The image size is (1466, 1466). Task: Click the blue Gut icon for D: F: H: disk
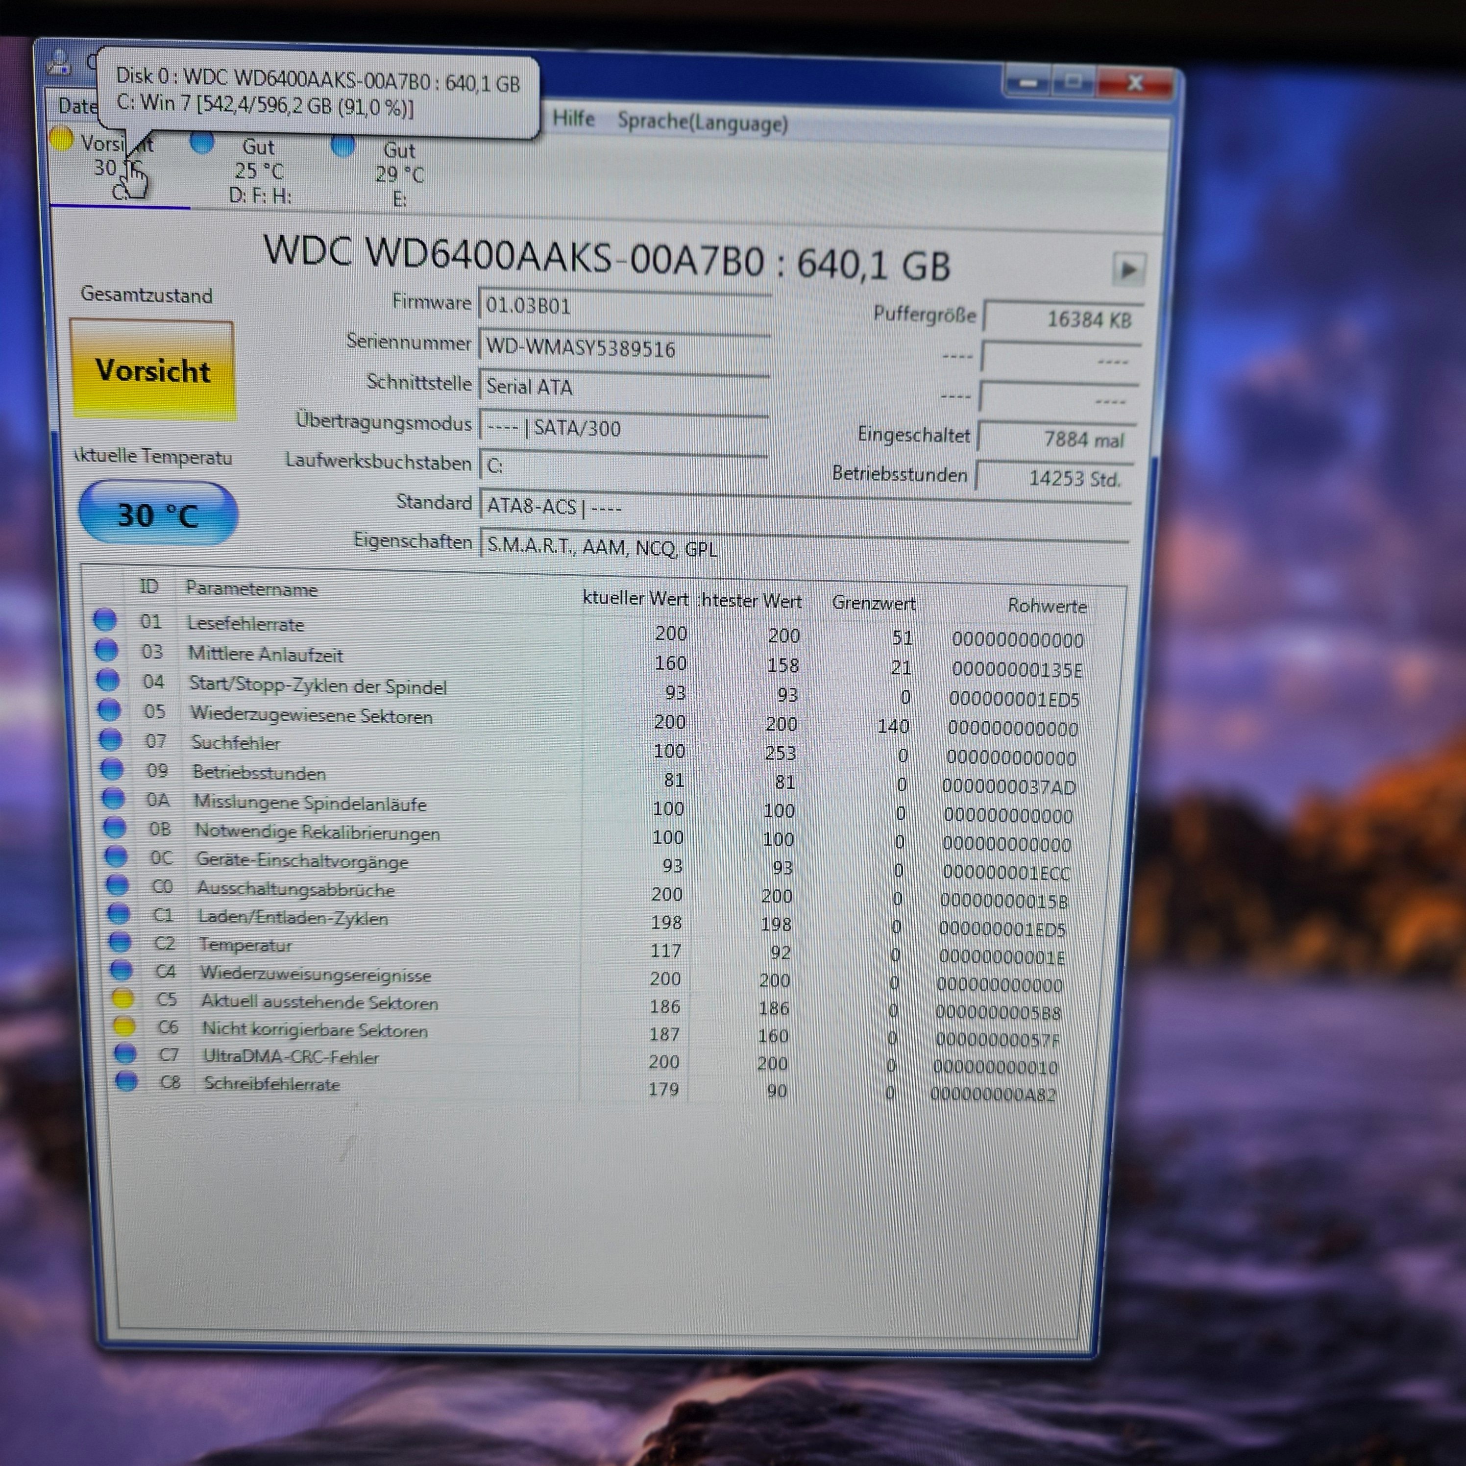(x=202, y=142)
